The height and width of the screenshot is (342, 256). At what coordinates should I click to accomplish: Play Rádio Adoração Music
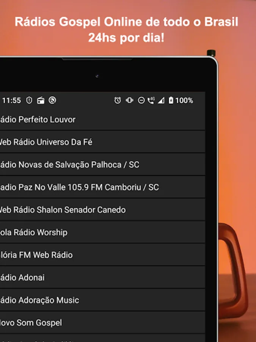pyautogui.click(x=102, y=300)
